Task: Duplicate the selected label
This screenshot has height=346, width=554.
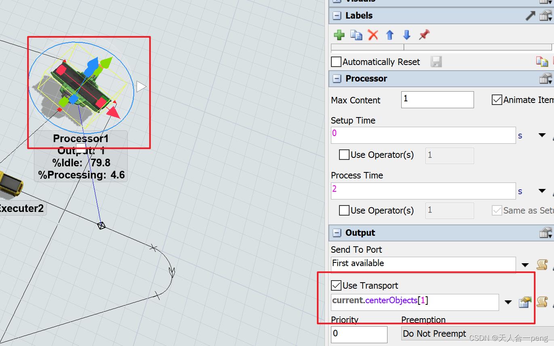Action: pos(356,35)
